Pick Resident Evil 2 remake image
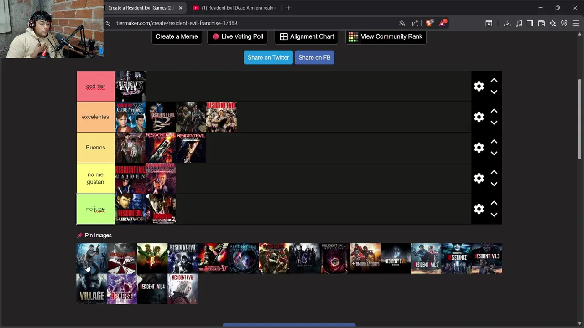 426,258
